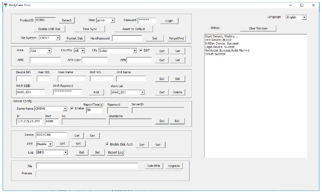Click the Wi-Fi Delete button
The width and height of the screenshot is (322, 194).
pyautogui.click(x=178, y=92)
